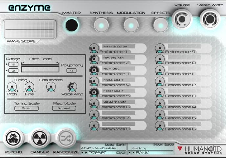Click New in the bank panel

click(158, 145)
